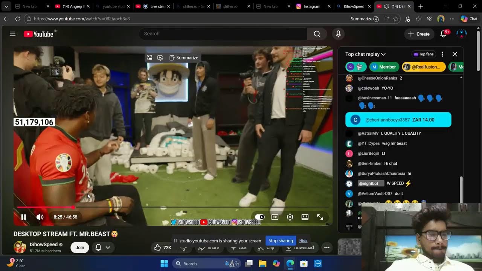
Task: Click the Summarize overlay on video
Action: (184, 58)
